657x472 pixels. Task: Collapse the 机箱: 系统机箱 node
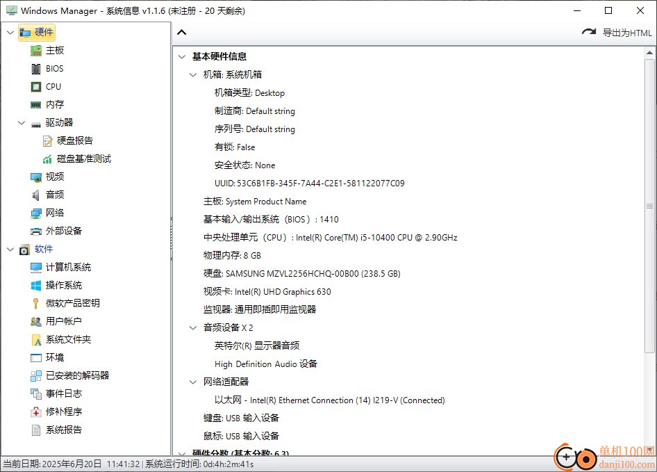[193, 74]
